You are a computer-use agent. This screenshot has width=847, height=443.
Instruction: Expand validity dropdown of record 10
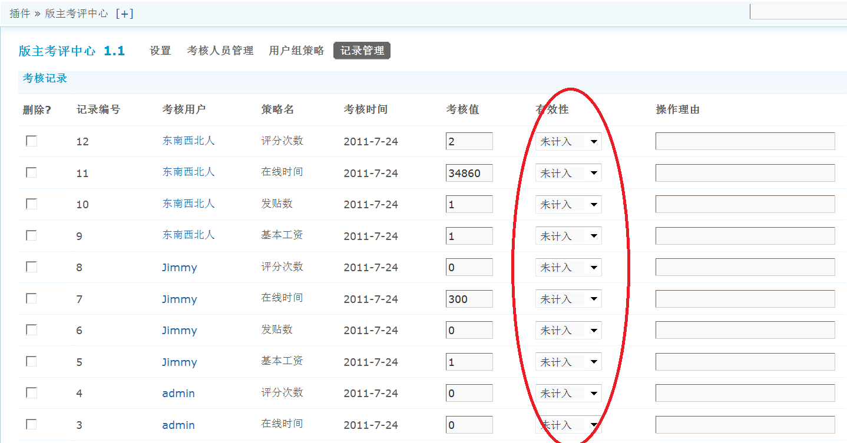coord(568,204)
